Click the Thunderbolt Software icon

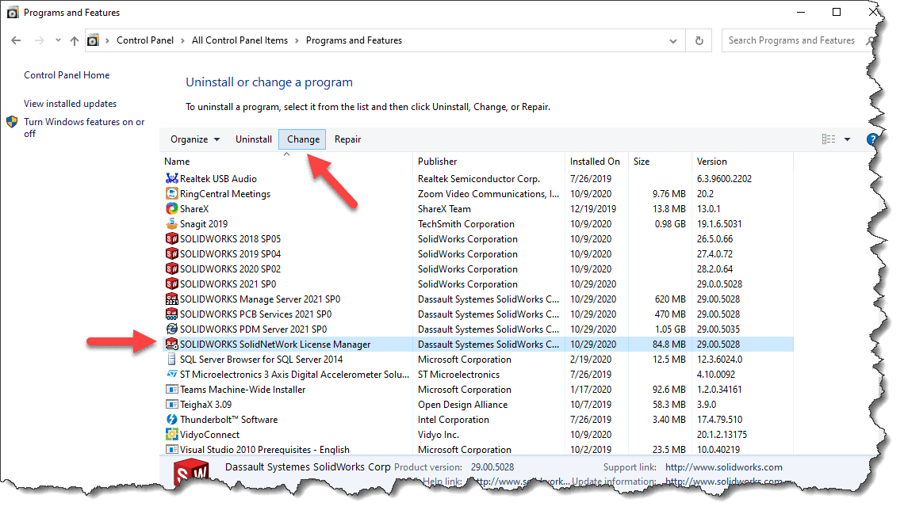tap(171, 420)
